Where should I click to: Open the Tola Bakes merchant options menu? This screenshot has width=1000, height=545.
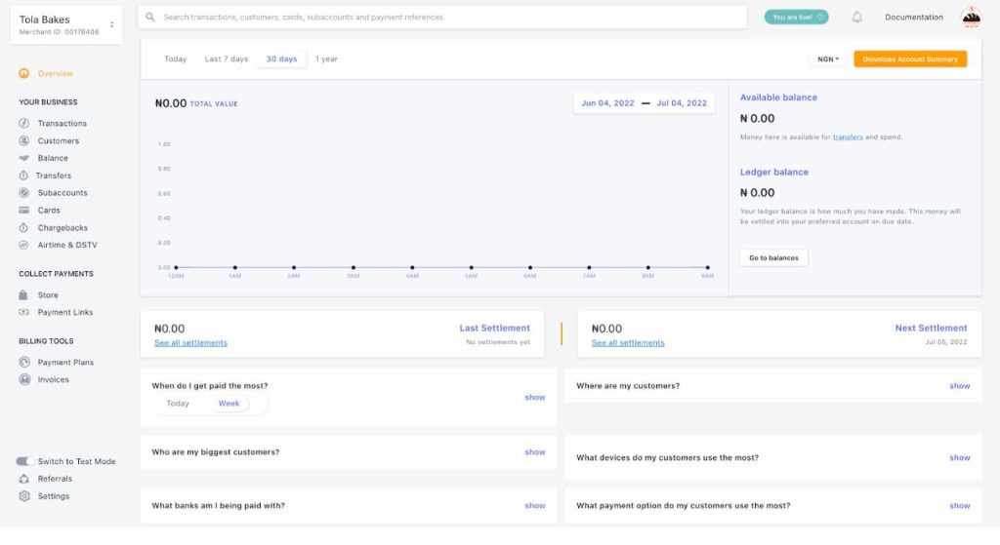pos(111,24)
